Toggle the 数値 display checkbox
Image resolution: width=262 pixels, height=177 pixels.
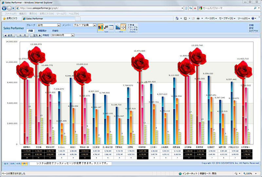(129, 25)
